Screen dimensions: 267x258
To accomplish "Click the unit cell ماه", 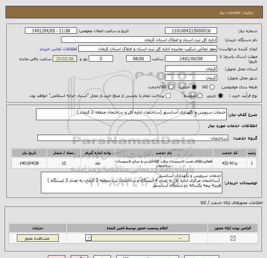I will click(97, 163).
